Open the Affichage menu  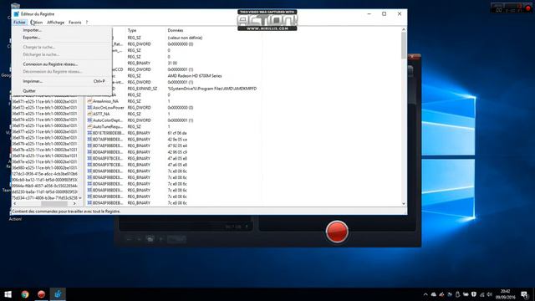[x=56, y=23]
